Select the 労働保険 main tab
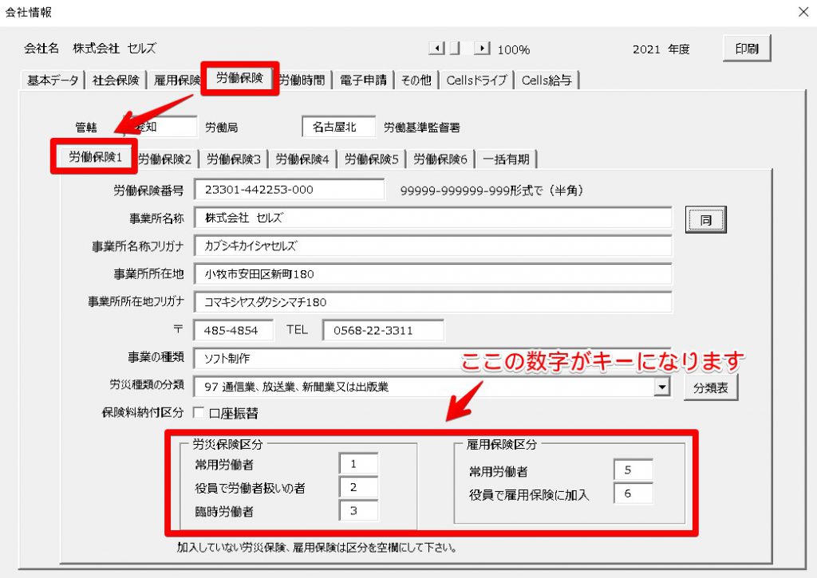 [239, 78]
